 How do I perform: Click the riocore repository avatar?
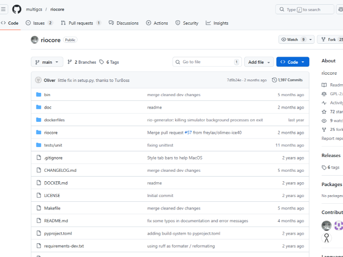tap(34, 40)
